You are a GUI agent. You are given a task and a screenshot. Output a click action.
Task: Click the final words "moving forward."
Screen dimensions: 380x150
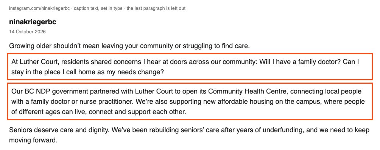tap(33, 141)
